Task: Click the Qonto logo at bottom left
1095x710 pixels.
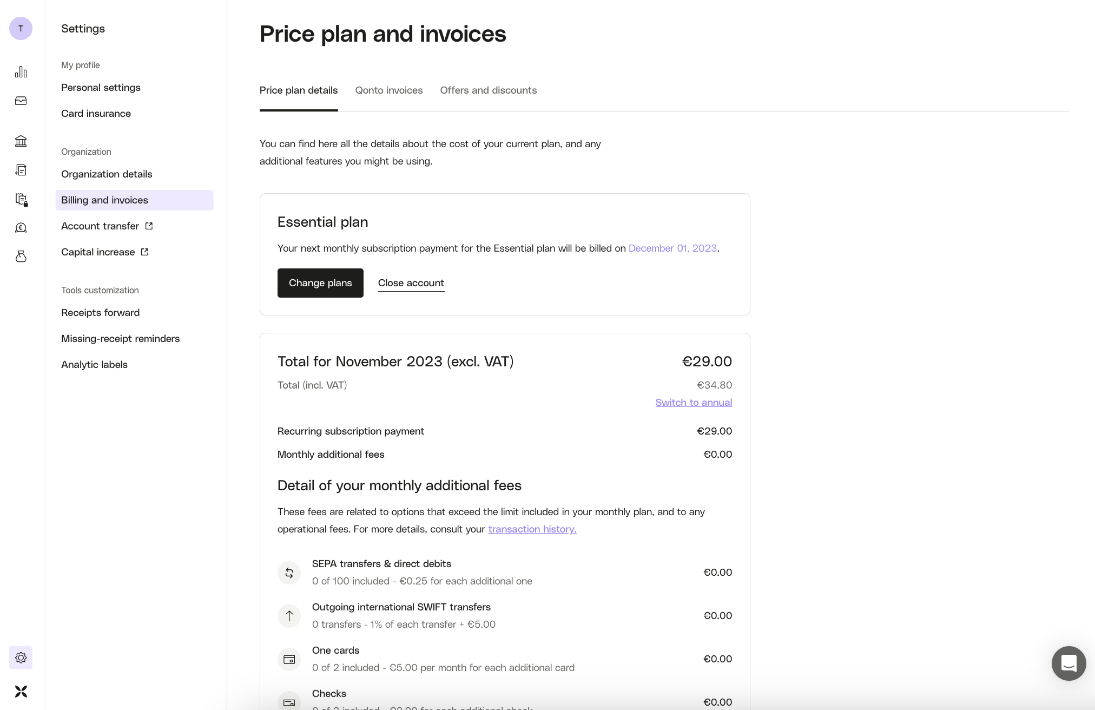Action: [x=21, y=691]
